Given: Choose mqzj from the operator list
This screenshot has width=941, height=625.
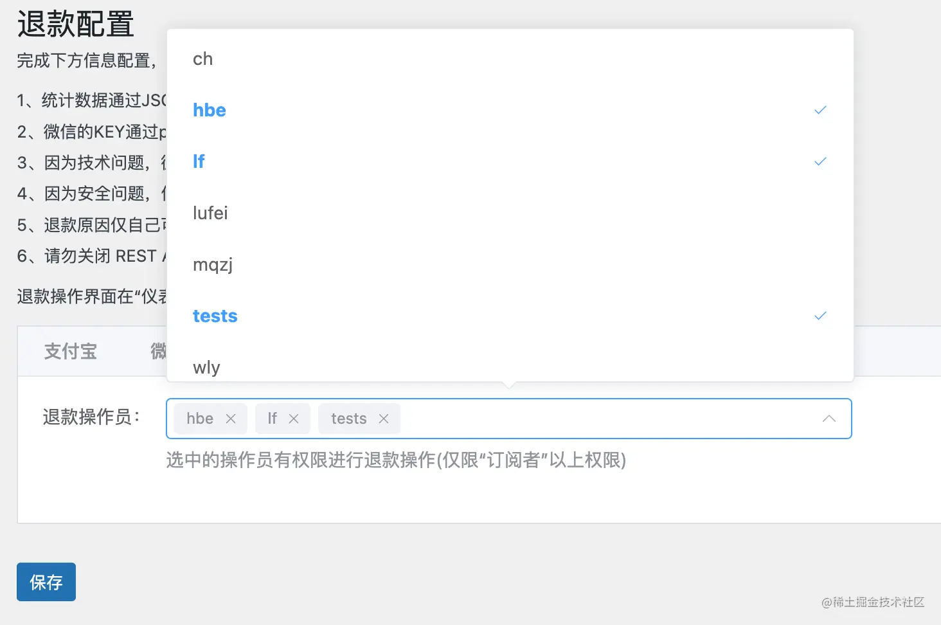Looking at the screenshot, I should click(510, 264).
